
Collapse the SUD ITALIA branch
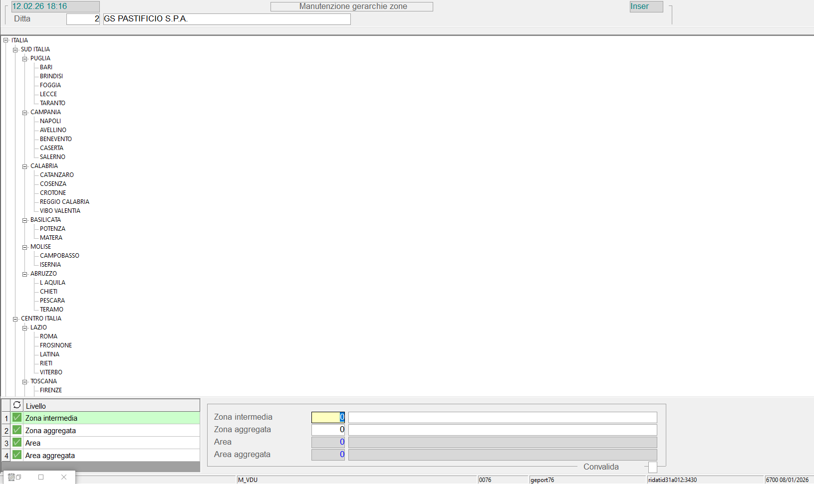pyautogui.click(x=15, y=50)
